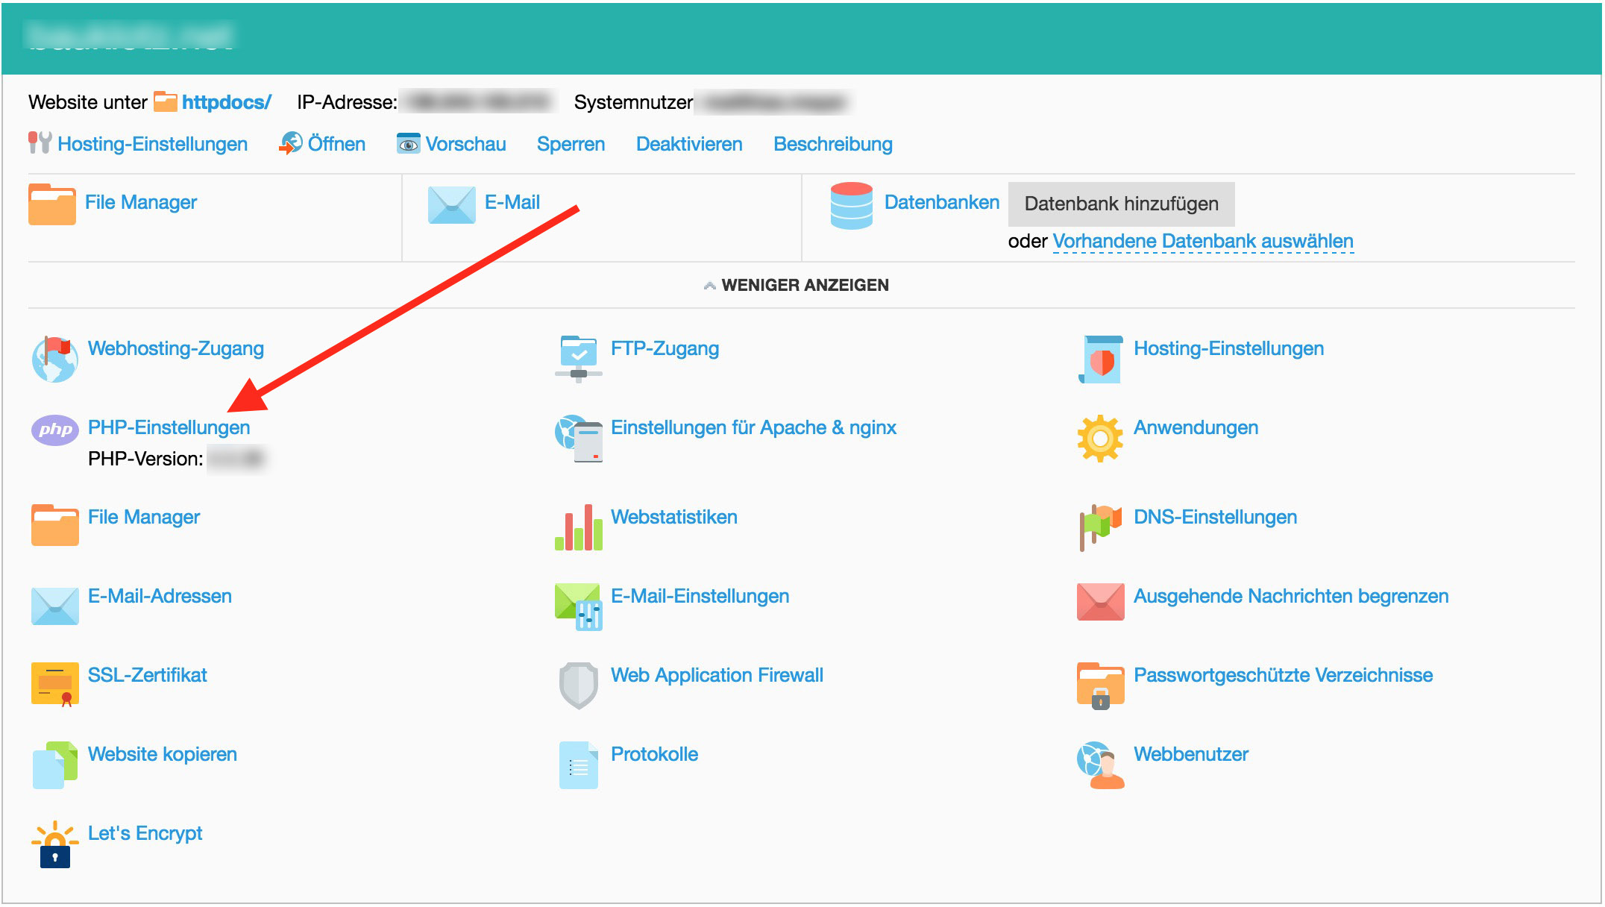Screen dimensions: 1605x907
Task: Open the SSL-Zertifikat link
Action: [148, 675]
